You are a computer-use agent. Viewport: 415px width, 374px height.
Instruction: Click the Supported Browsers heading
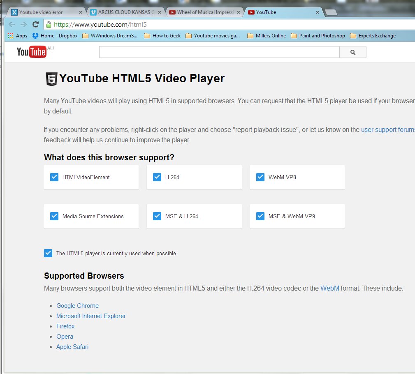pyautogui.click(x=84, y=276)
